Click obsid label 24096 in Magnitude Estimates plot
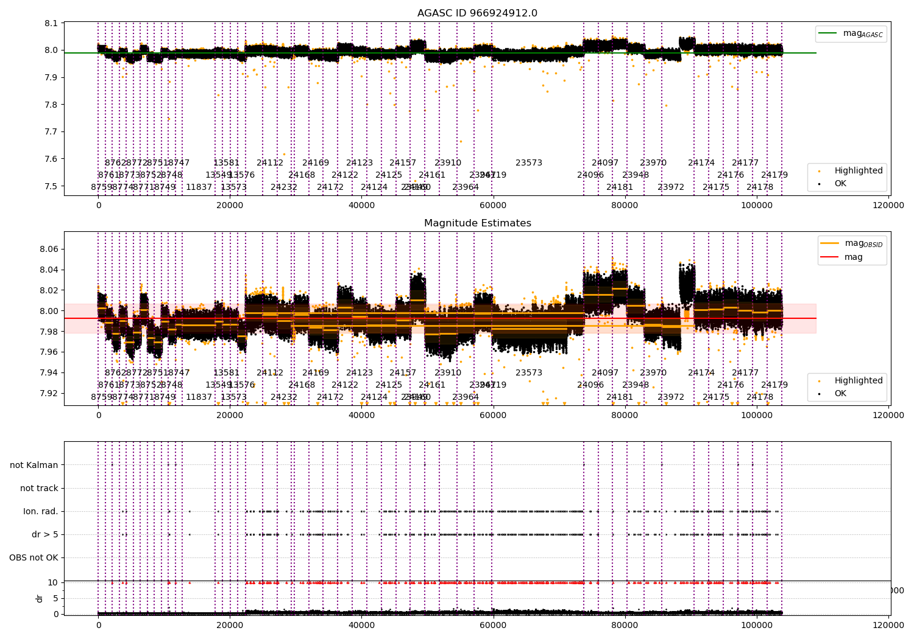914x639 pixels. coord(590,385)
